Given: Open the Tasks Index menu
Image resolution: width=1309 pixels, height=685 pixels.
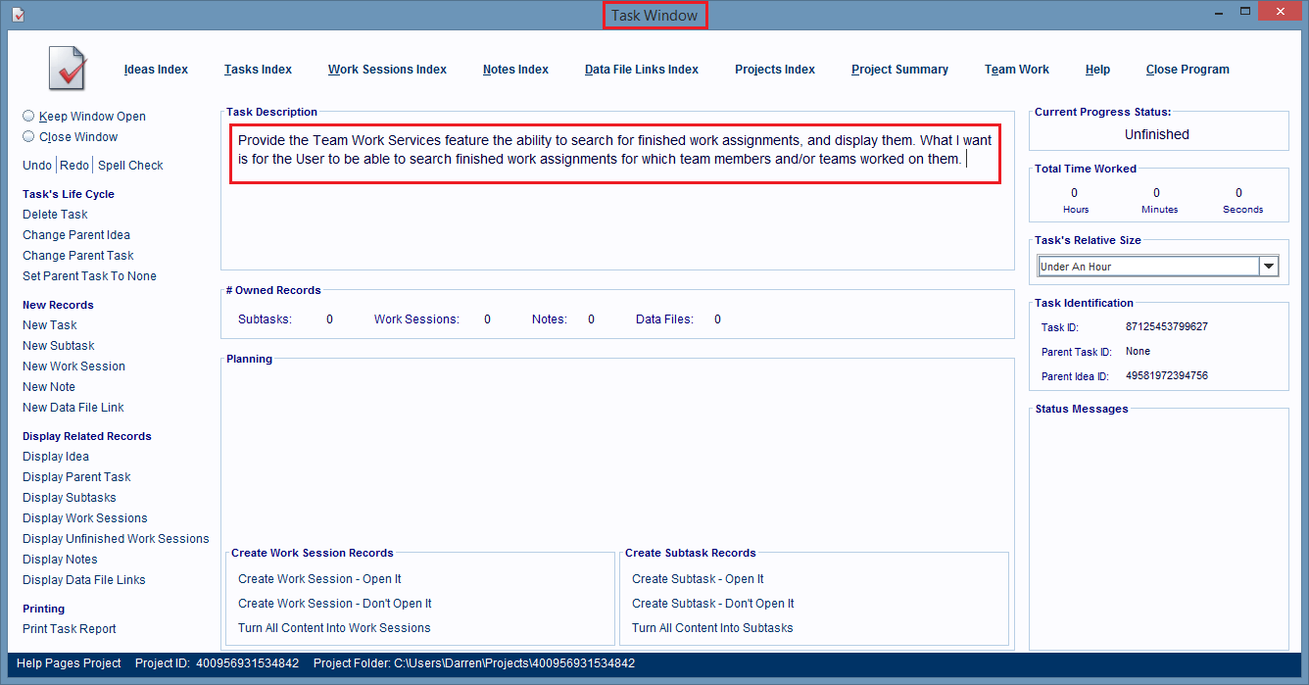Looking at the screenshot, I should (x=258, y=70).
